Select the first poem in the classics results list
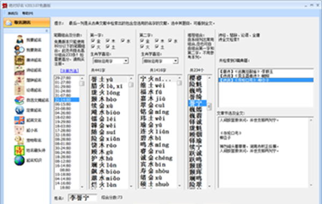This screenshot has width=322, height=204. coord(266,72)
